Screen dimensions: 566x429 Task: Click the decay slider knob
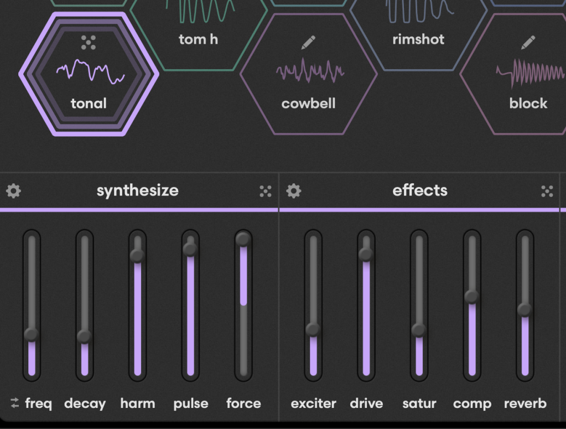click(84, 336)
